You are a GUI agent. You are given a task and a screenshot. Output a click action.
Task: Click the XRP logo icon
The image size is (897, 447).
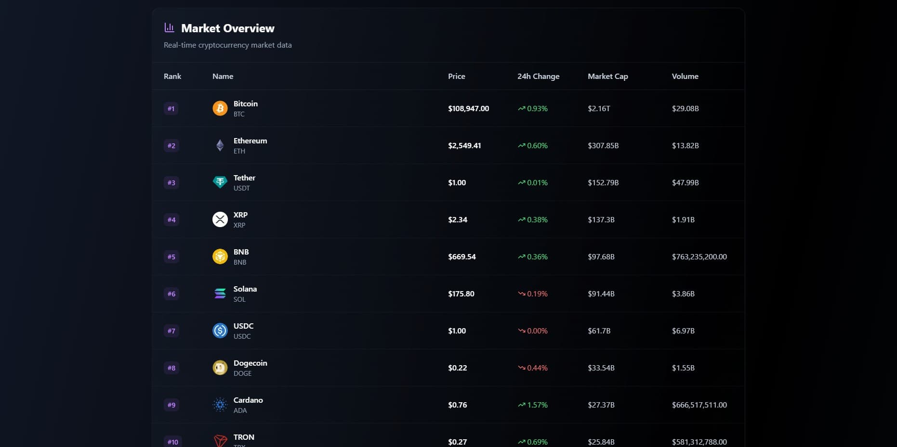pos(220,219)
